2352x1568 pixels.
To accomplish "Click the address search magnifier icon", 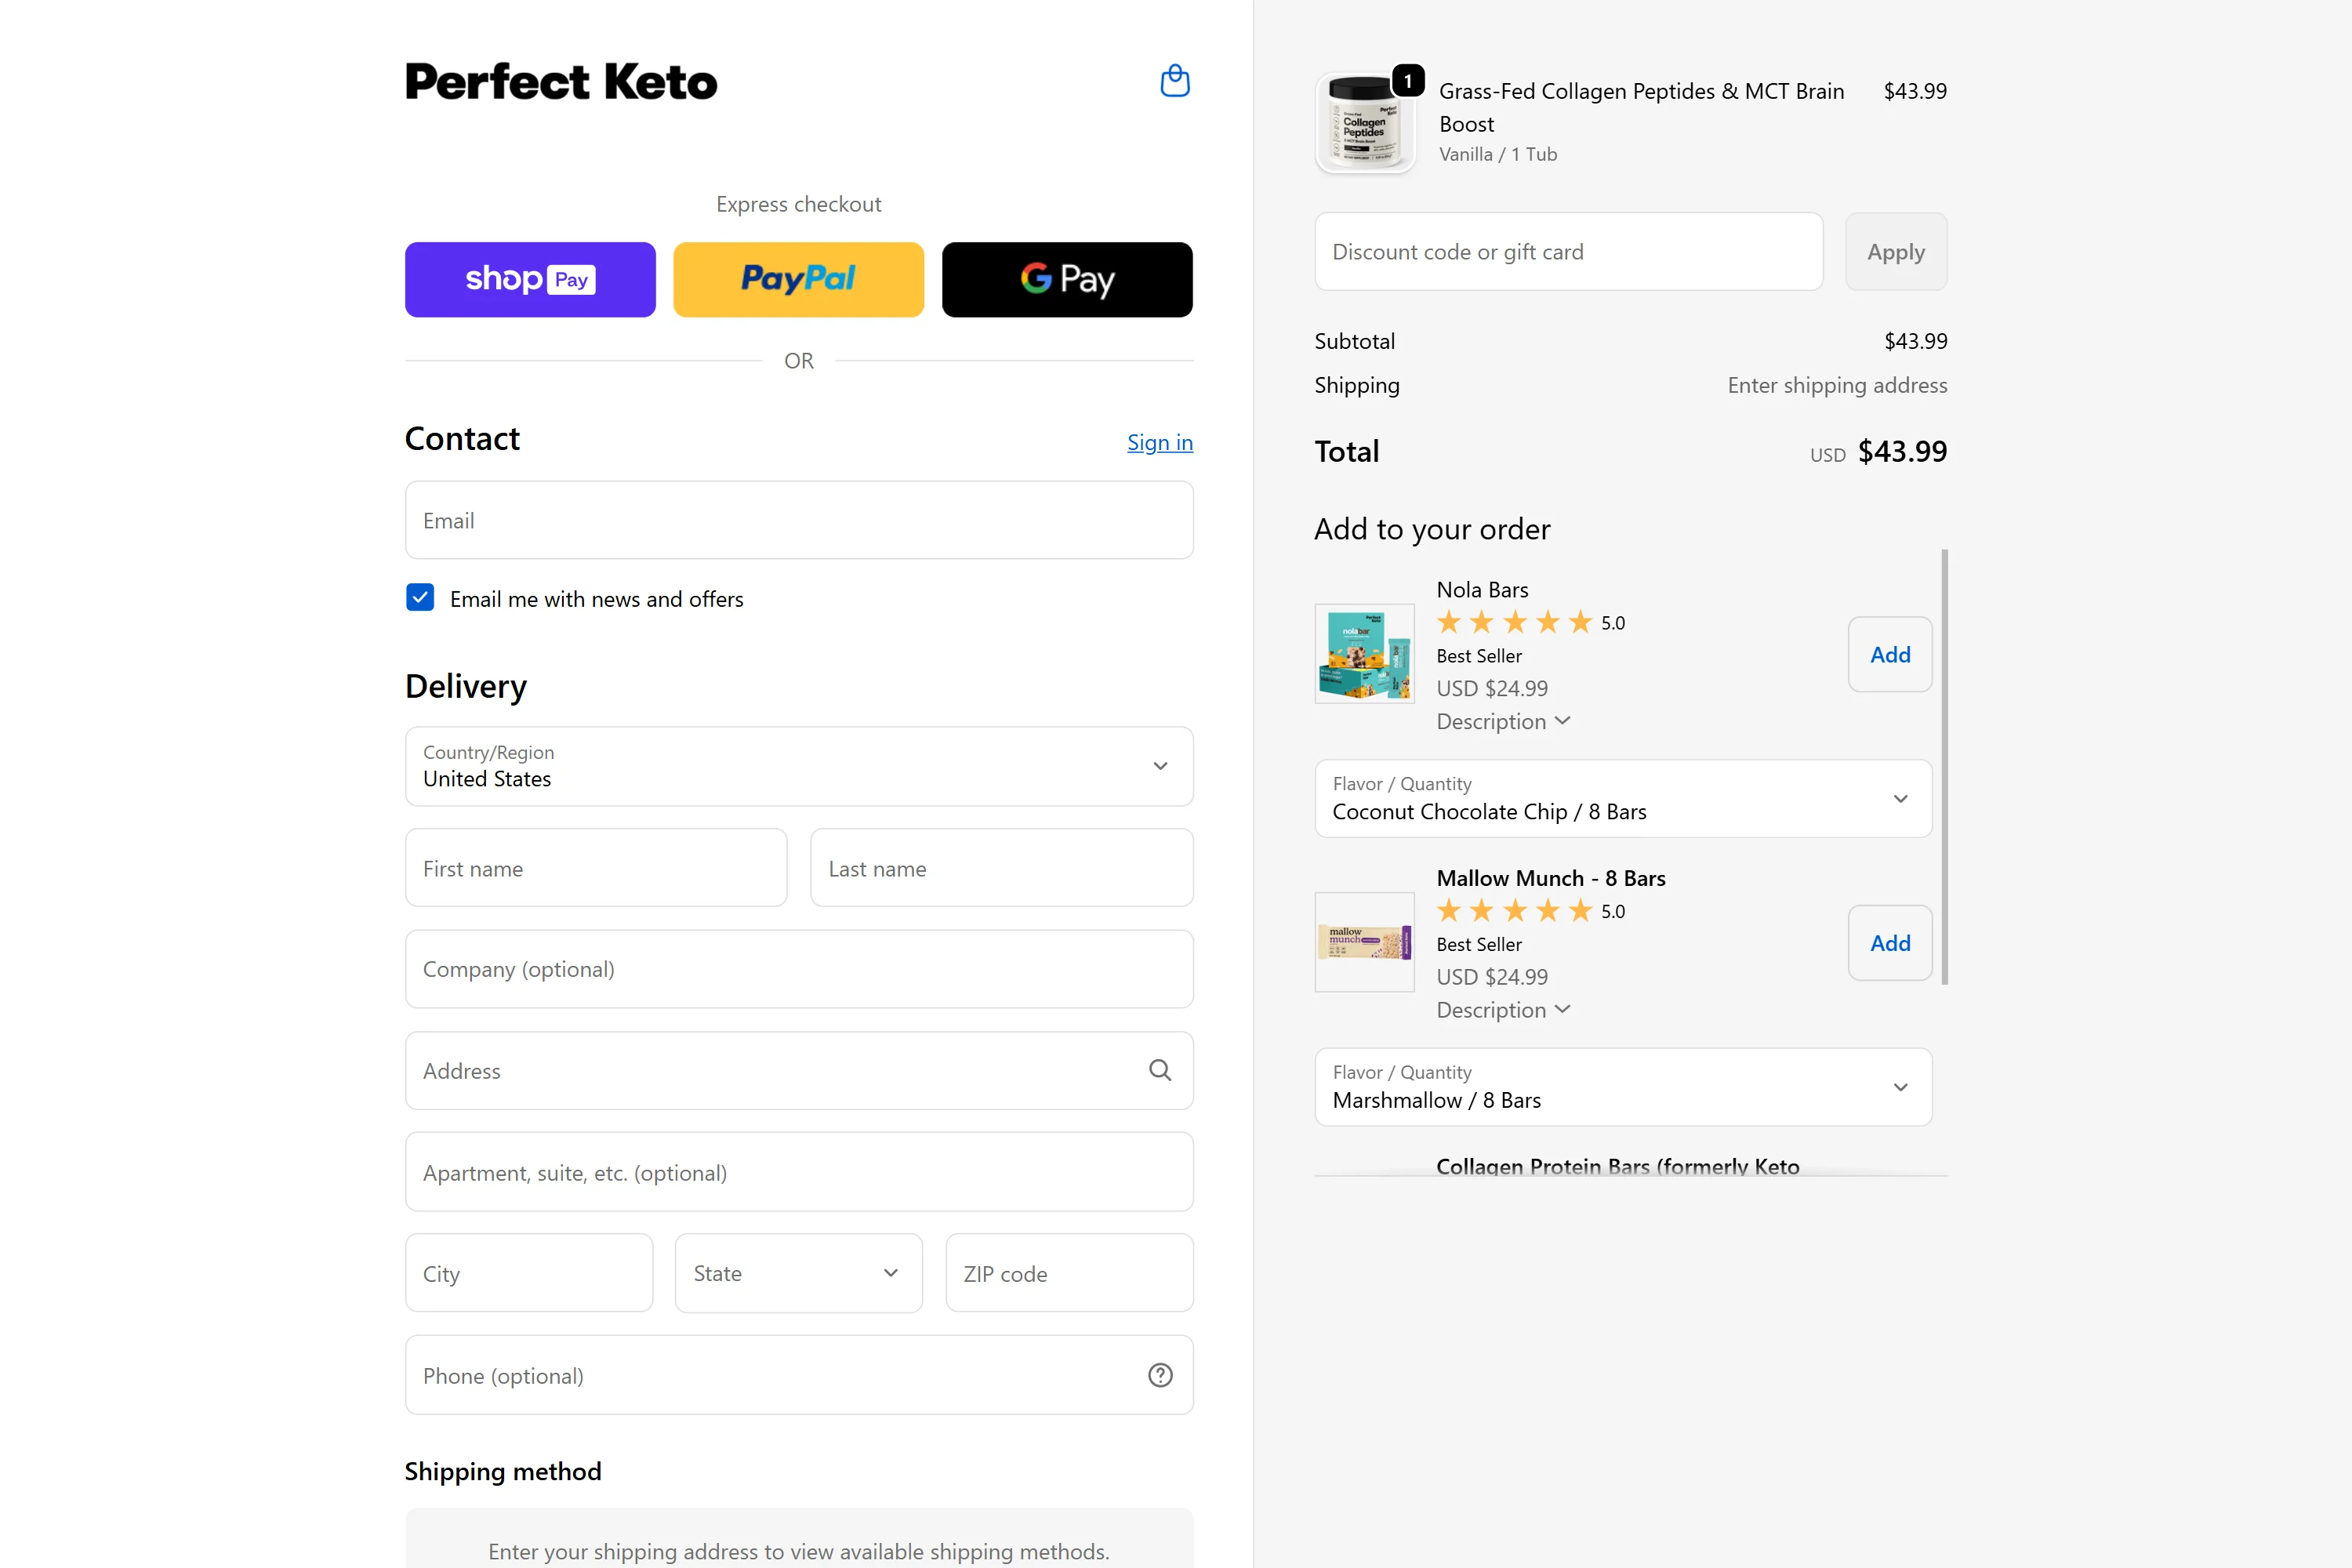I will (1160, 1070).
